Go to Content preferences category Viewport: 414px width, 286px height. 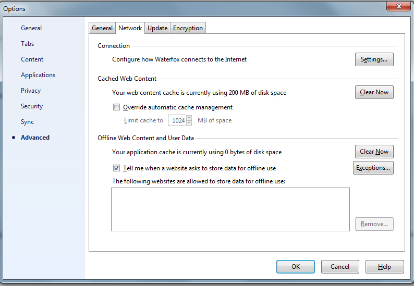point(32,59)
